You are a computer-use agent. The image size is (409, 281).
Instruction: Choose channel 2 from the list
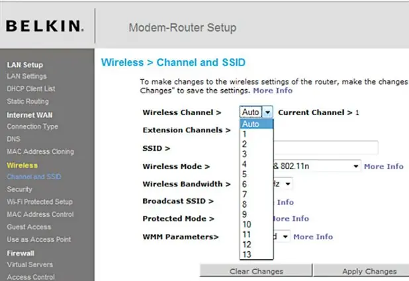coord(256,144)
